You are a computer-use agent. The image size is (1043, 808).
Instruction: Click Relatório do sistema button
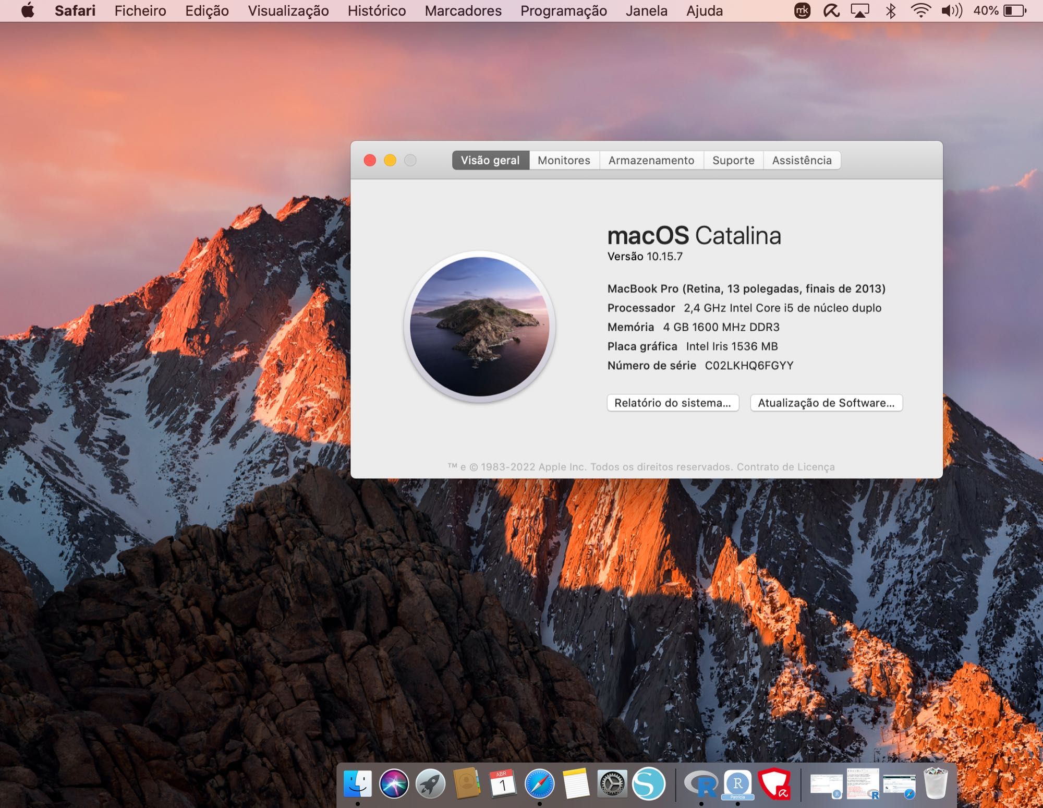tap(673, 403)
